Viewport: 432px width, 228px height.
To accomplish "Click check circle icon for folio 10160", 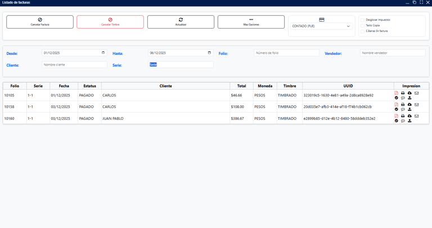I will coord(396,120).
